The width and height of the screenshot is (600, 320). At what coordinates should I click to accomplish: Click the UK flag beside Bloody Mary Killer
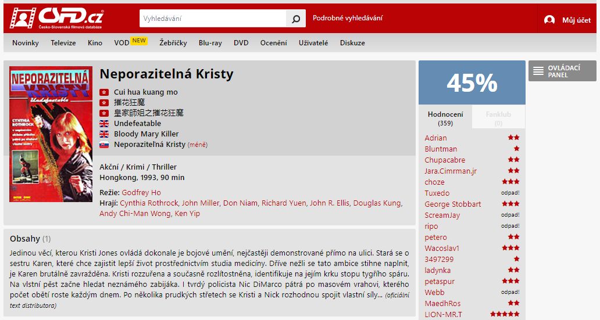[104, 134]
